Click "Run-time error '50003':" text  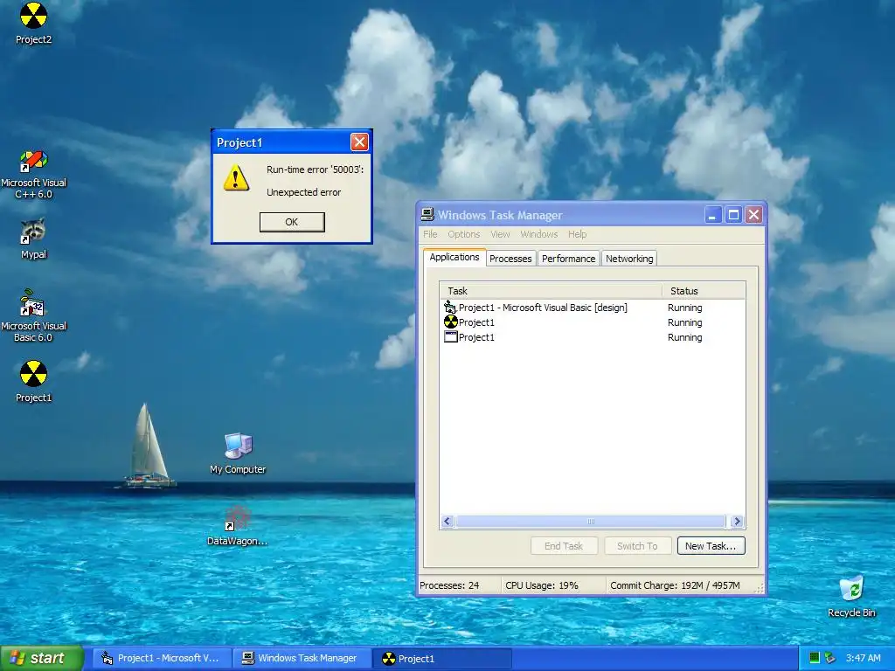tap(315, 169)
